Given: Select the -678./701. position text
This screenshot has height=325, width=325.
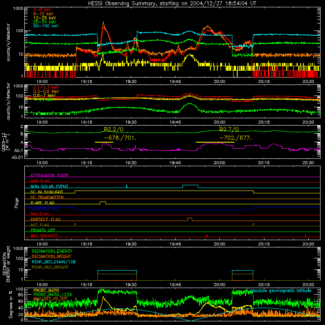Looking at the screenshot, I should [120, 138].
